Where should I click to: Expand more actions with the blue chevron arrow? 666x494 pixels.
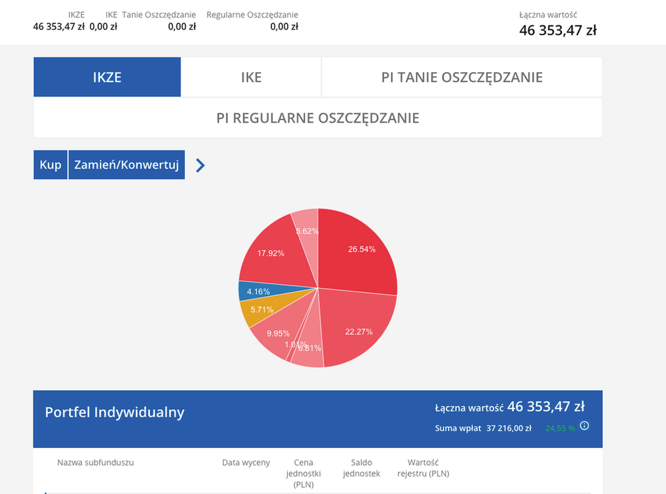200,165
